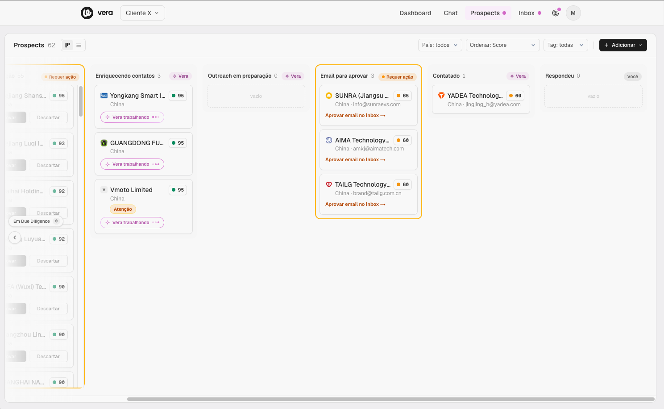Click the TAILG Technology logo icon

click(x=329, y=184)
